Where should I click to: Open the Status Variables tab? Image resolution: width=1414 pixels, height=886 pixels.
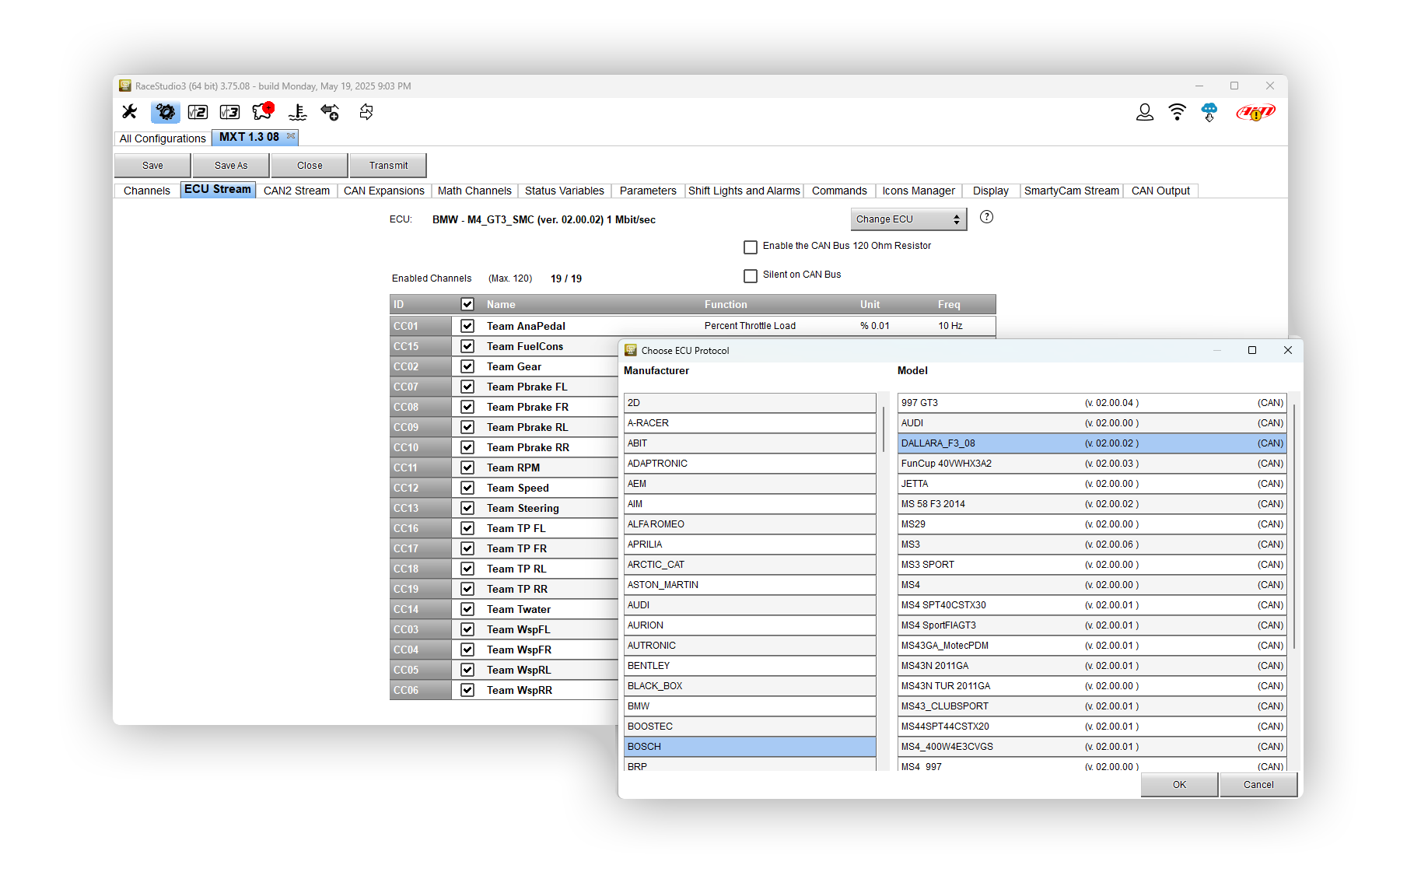click(564, 191)
